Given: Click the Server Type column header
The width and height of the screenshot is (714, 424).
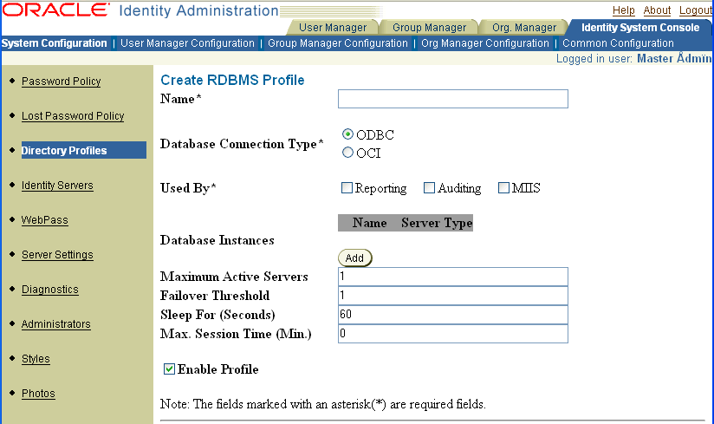Looking at the screenshot, I should click(437, 223).
